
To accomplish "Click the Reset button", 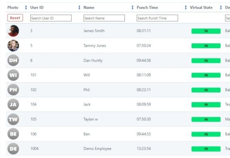I will [x=15, y=18].
